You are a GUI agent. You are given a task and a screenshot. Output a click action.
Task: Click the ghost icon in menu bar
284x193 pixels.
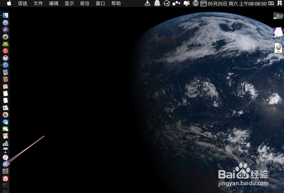[157, 3]
